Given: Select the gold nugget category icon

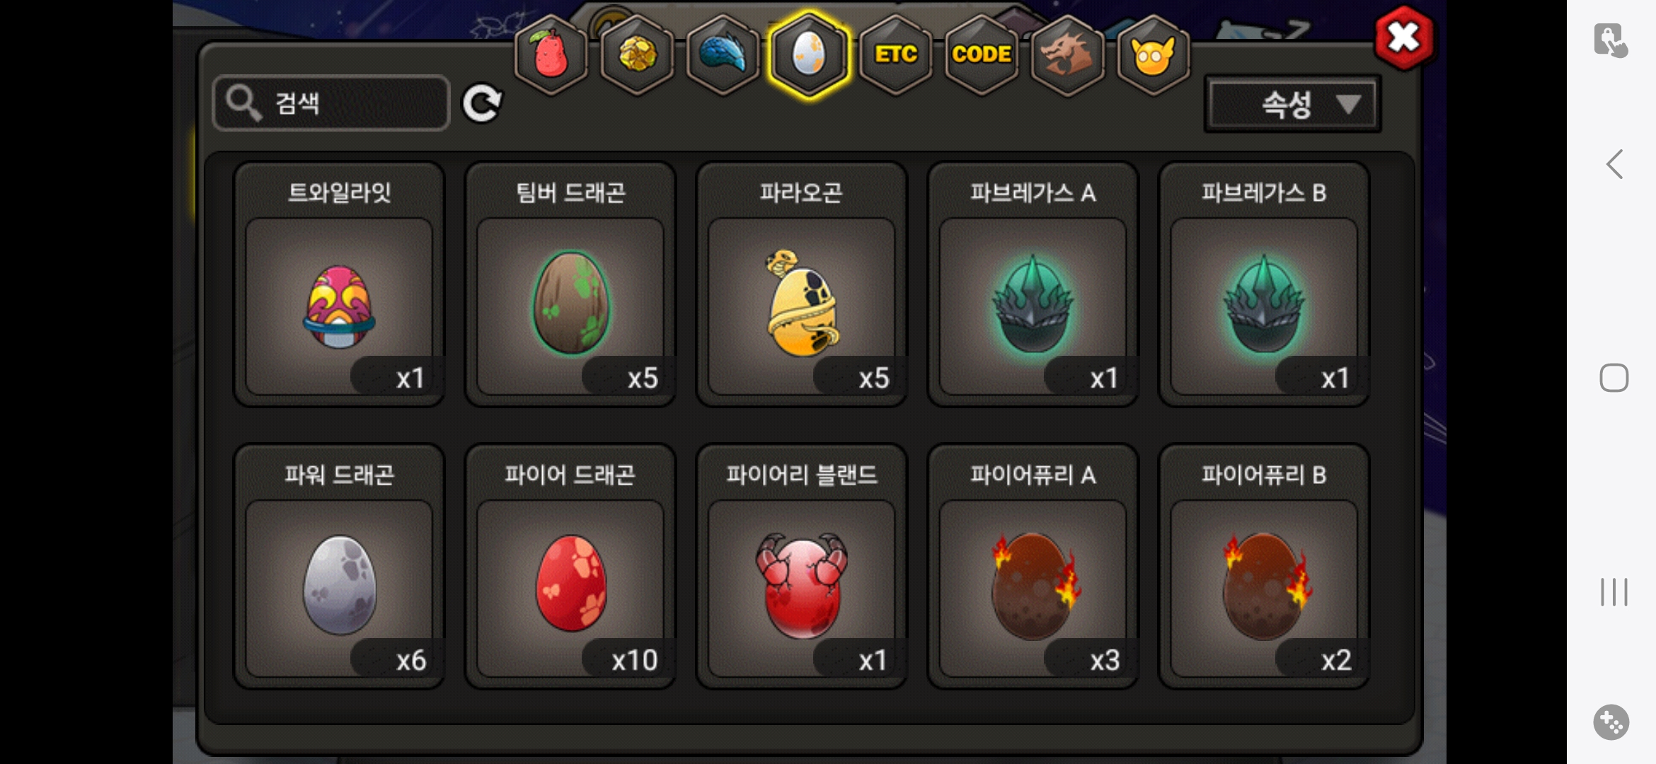Looking at the screenshot, I should coord(637,54).
